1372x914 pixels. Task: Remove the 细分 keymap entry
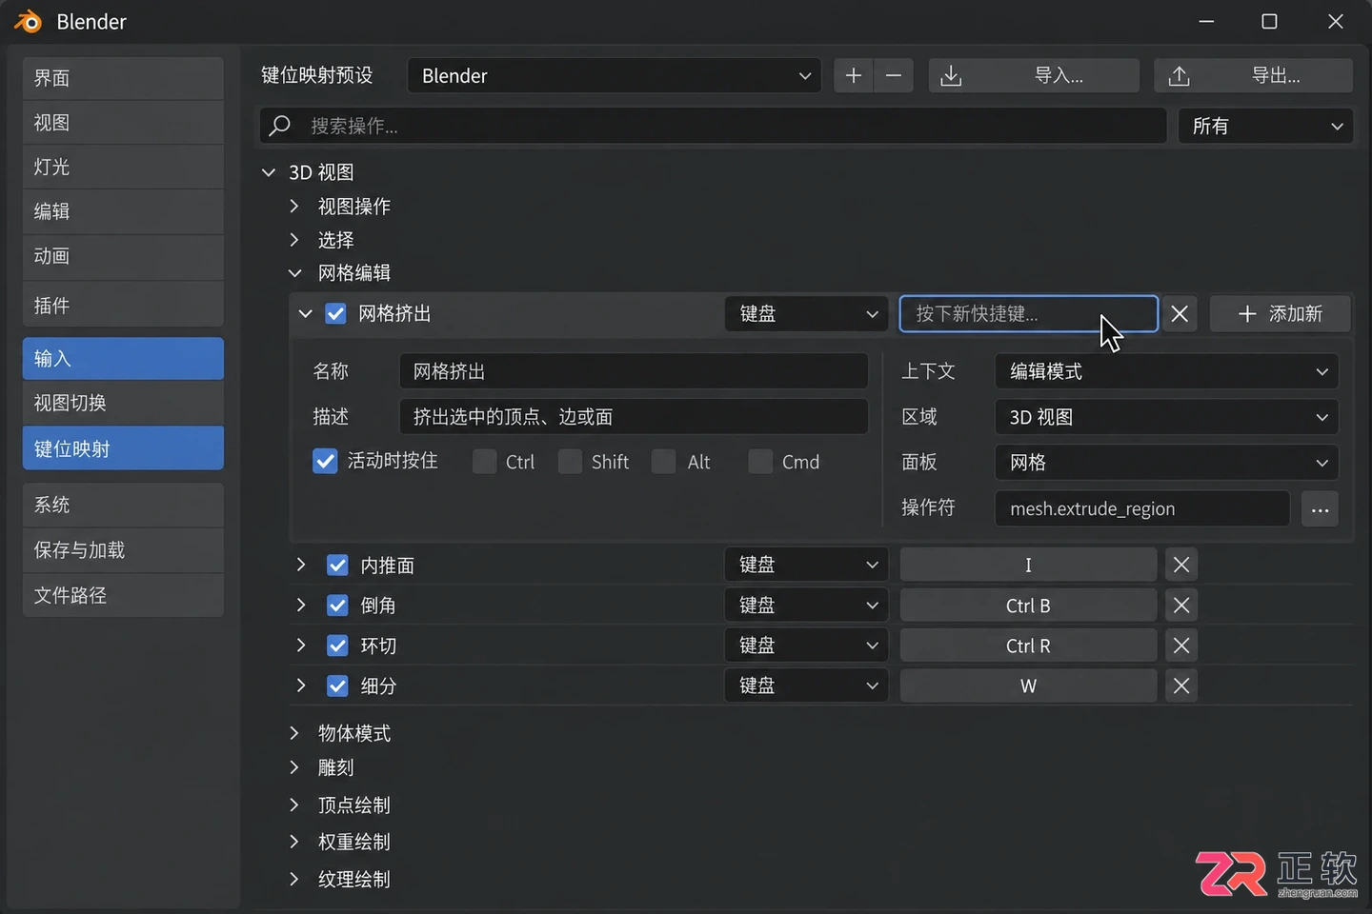1181,685
